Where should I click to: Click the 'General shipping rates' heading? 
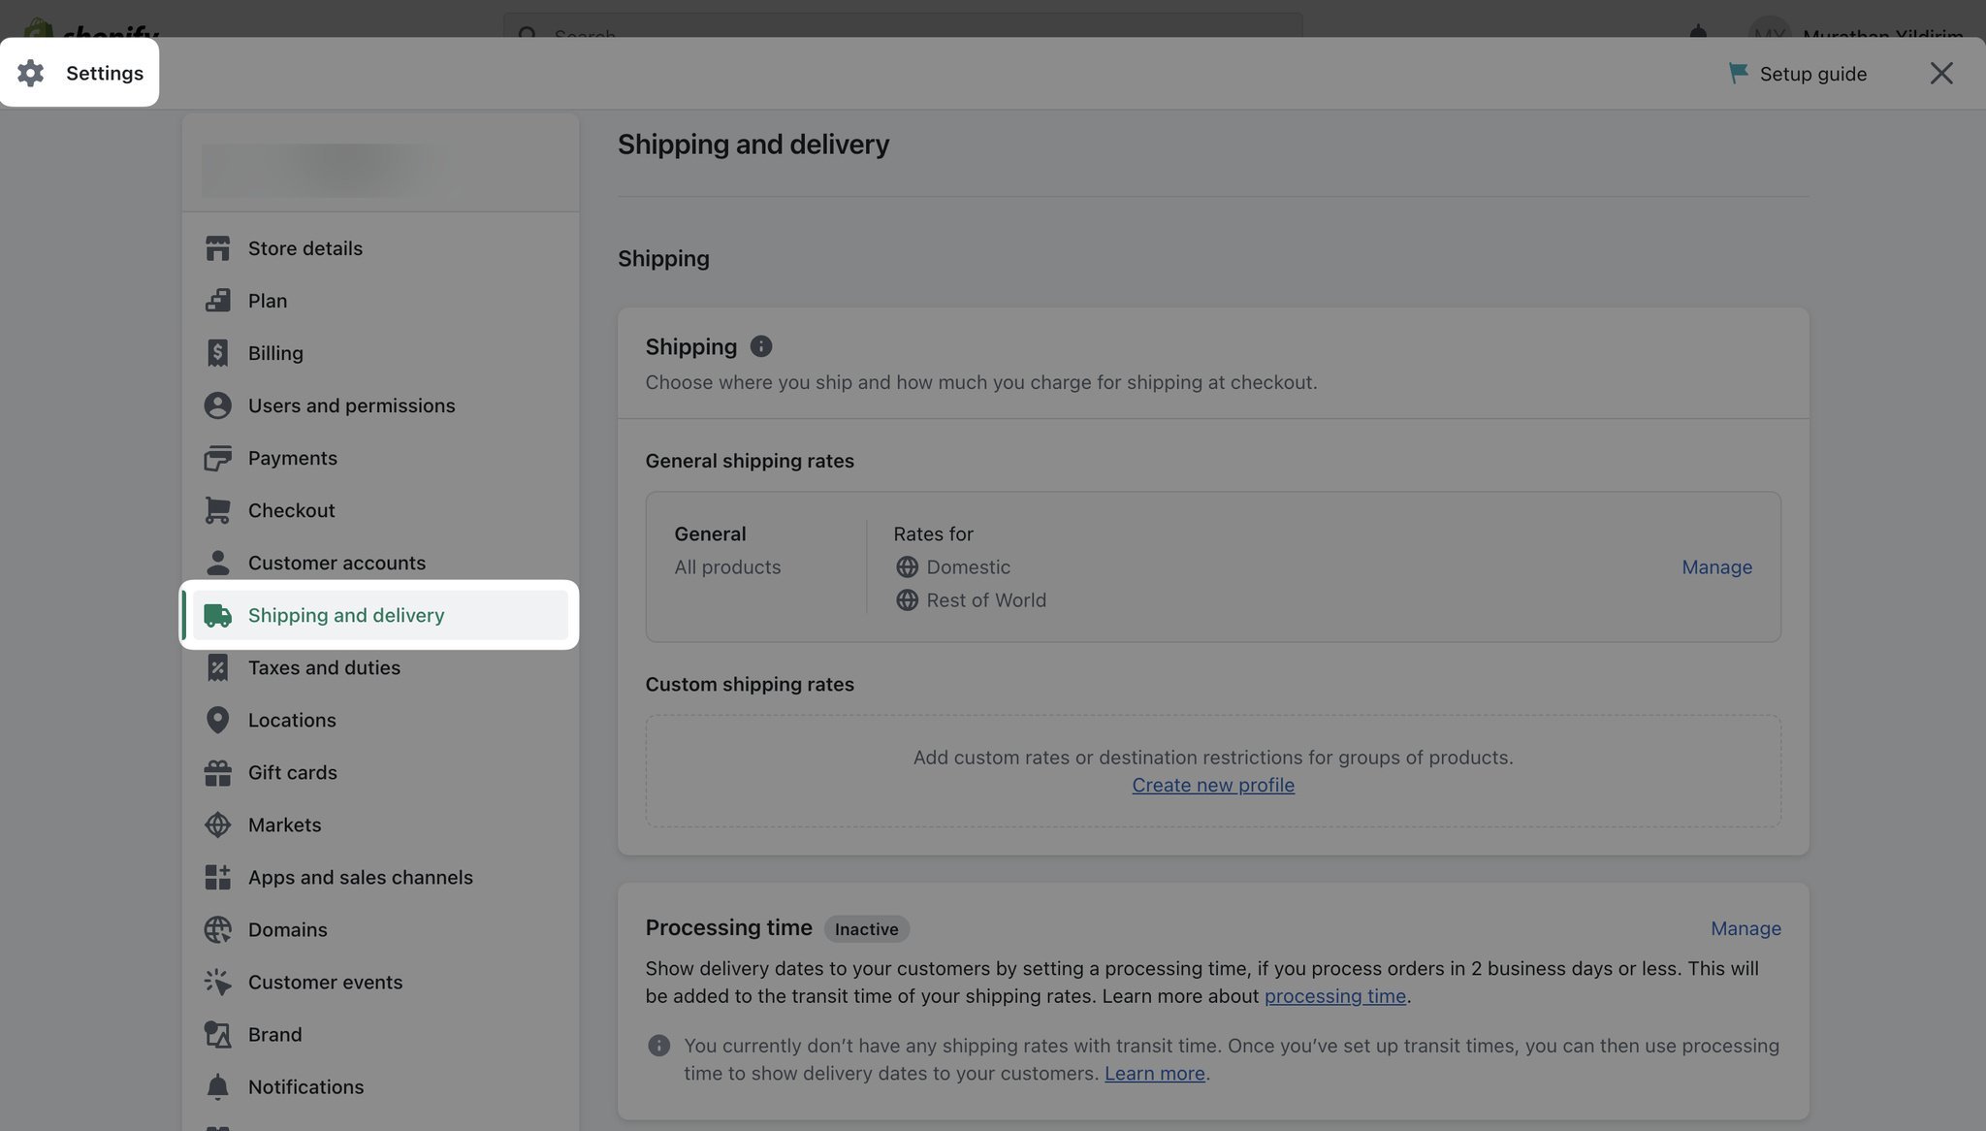[750, 461]
